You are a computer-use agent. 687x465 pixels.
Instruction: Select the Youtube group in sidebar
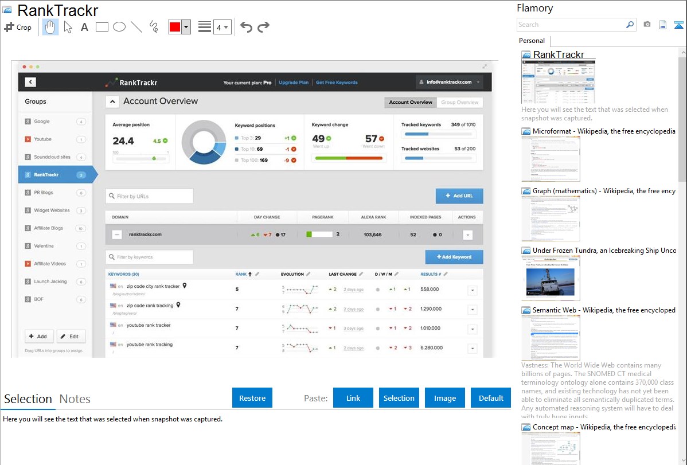55,139
